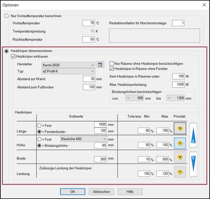Click Abbrechen button
The height and width of the screenshot is (199, 210).
click(x=101, y=192)
